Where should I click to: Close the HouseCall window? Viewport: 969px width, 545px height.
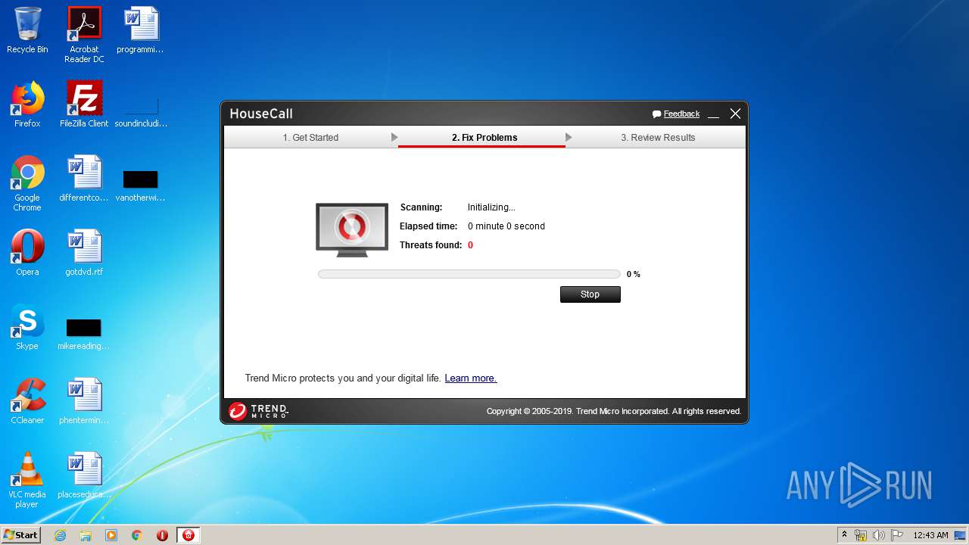735,114
